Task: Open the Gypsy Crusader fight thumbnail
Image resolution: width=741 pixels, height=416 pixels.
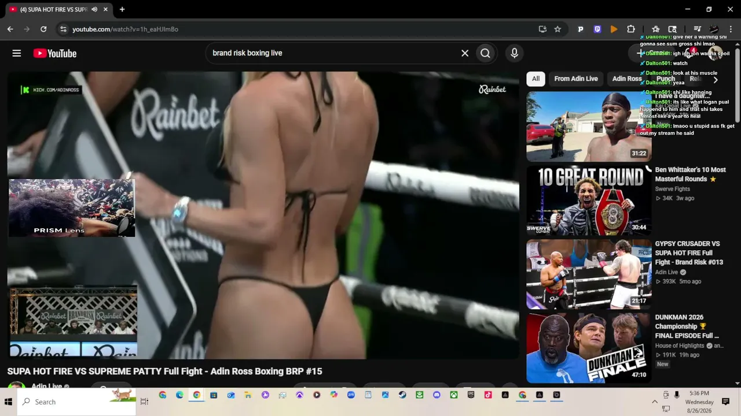Action: [589, 274]
